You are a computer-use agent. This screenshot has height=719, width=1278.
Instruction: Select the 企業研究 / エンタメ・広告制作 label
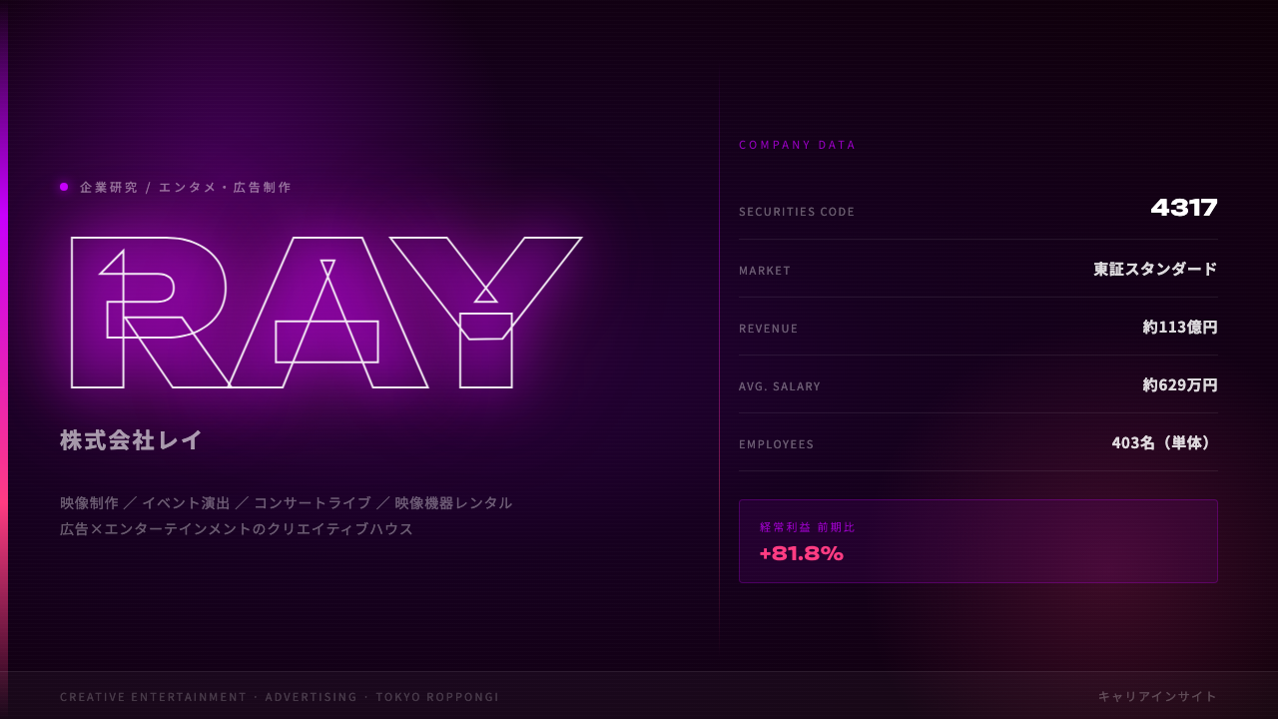coord(186,187)
